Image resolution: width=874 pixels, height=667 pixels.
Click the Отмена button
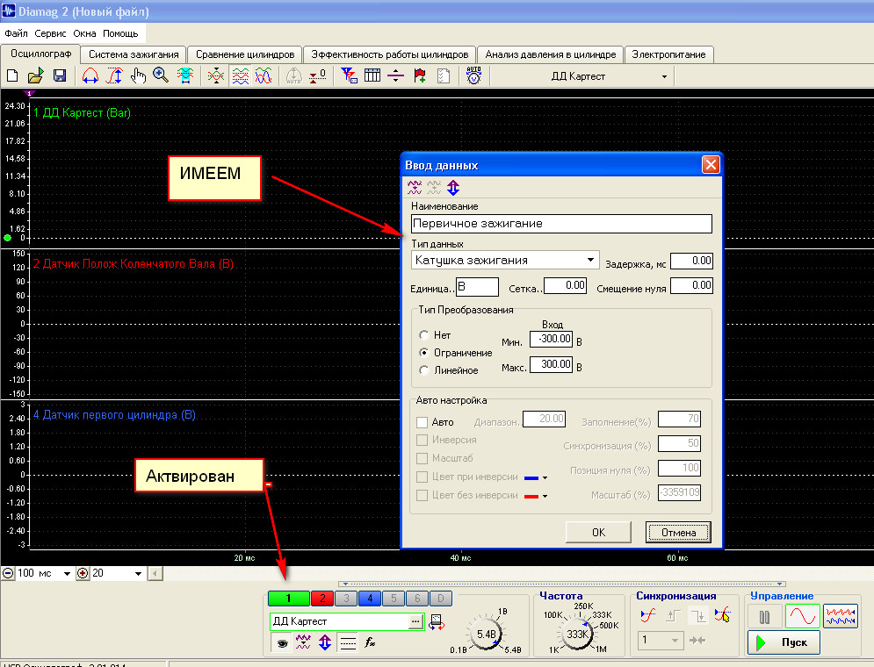click(x=678, y=532)
